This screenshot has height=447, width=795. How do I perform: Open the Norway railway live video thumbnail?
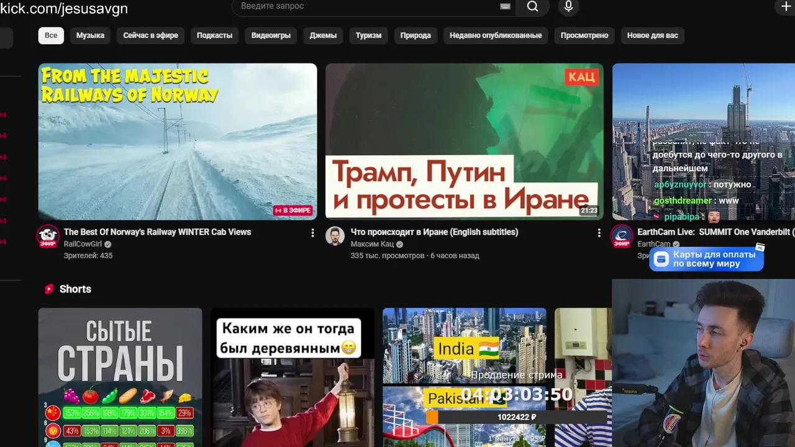coord(178,142)
